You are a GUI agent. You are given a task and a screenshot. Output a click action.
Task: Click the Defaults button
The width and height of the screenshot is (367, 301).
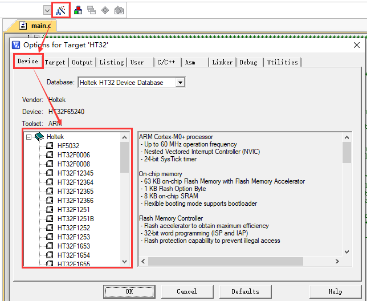coord(245,291)
